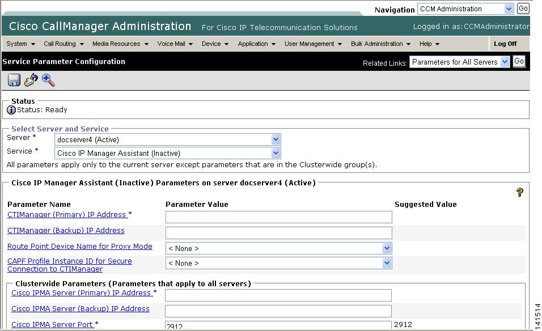
Task: Click Route Point Device Name for Proxy Mode link
Action: coord(80,247)
